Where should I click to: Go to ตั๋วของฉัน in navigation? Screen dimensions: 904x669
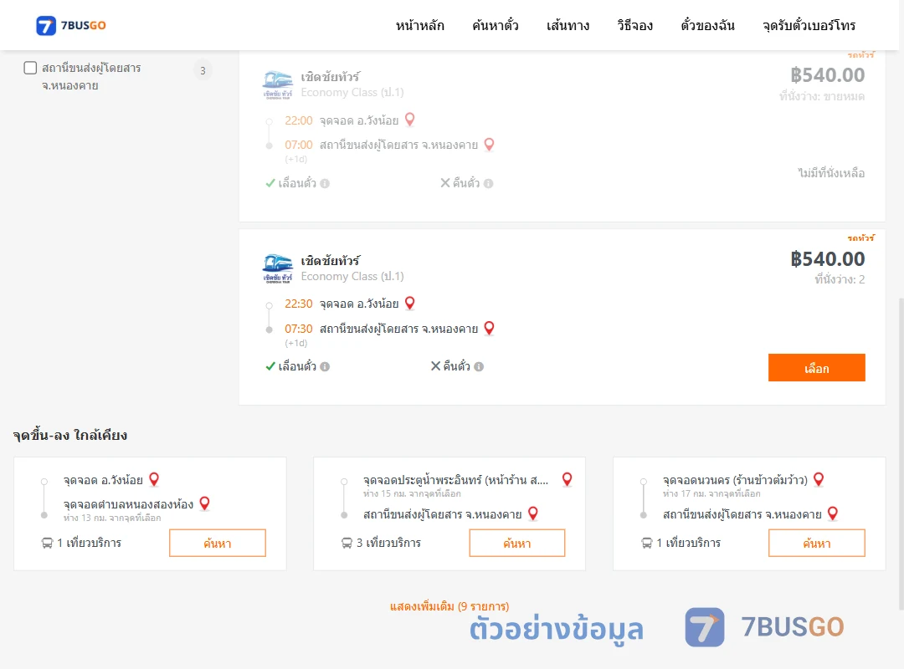click(x=707, y=25)
